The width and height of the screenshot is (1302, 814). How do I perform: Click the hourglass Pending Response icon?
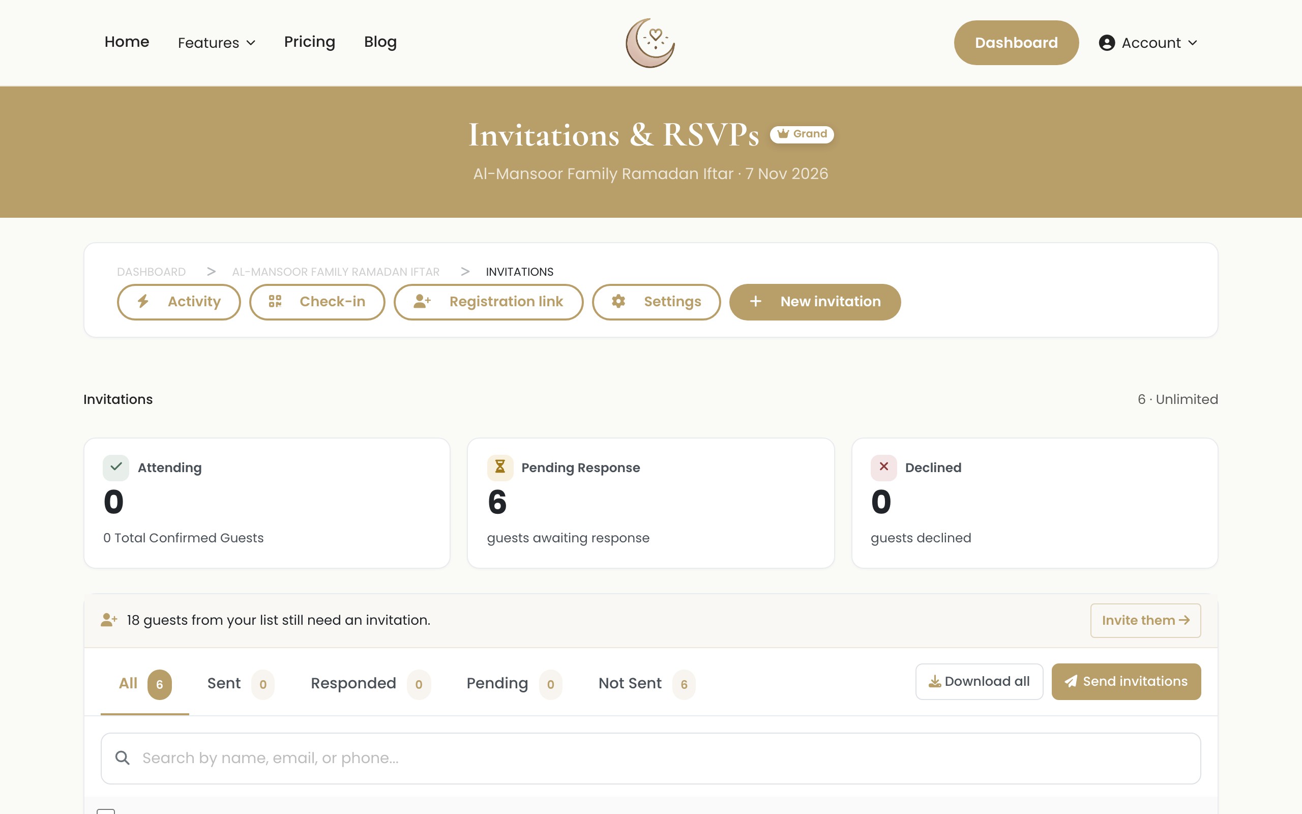pyautogui.click(x=500, y=468)
